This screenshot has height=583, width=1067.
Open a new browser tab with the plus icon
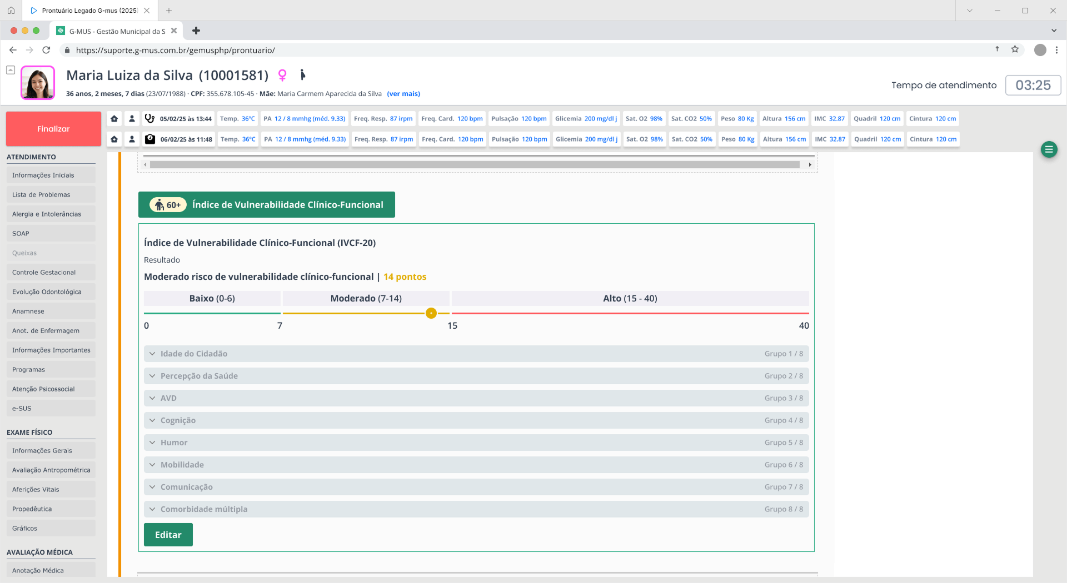196,31
